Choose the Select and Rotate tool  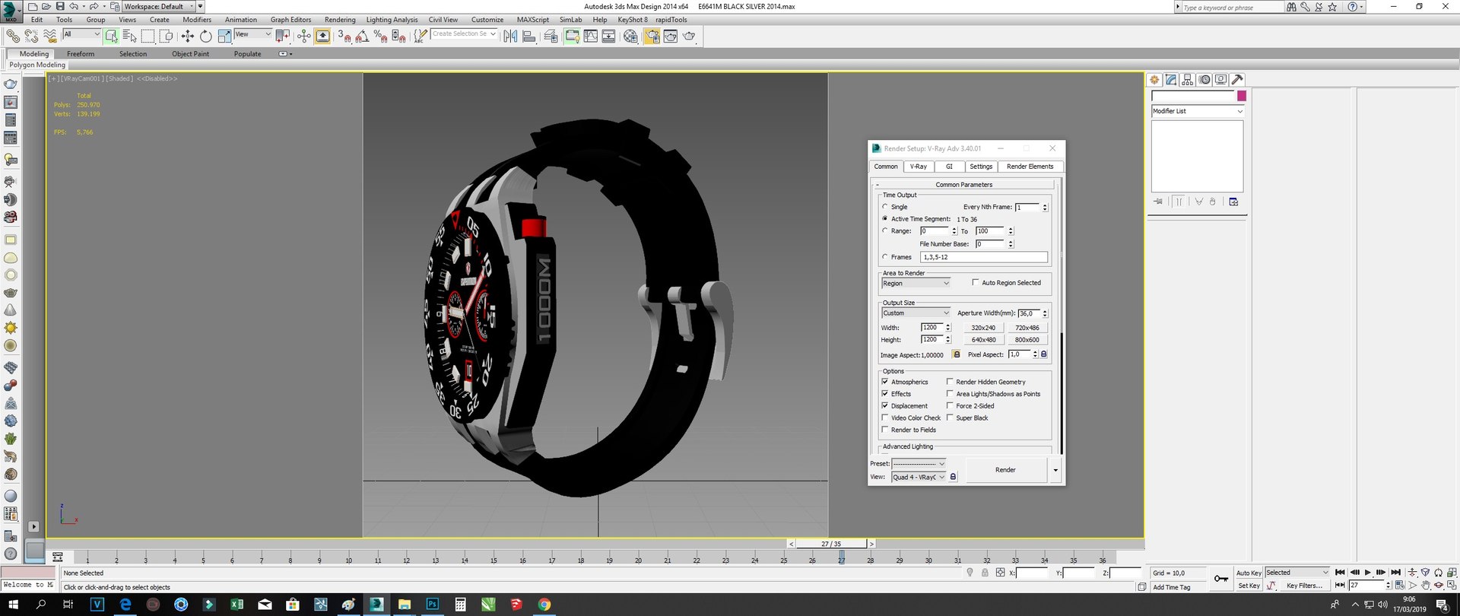206,36
